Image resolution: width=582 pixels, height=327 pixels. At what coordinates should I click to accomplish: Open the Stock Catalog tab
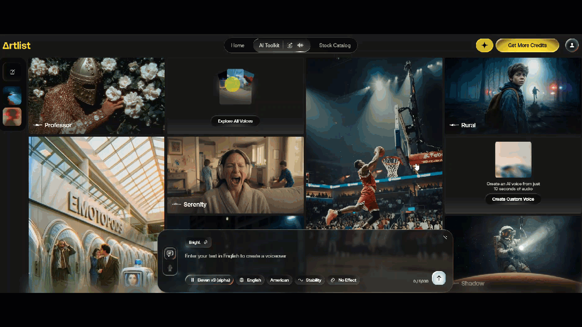pos(335,45)
